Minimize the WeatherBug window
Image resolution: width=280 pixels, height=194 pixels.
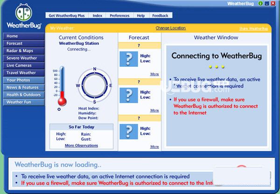pos(267,3)
